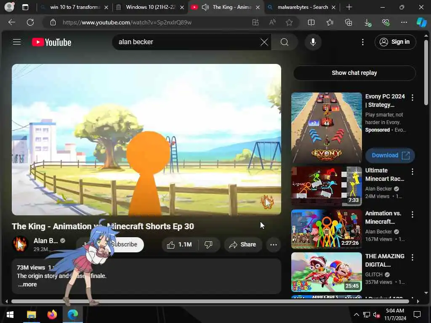Click the Sign in button
Image resolution: width=431 pixels, height=323 pixels.
pos(395,42)
